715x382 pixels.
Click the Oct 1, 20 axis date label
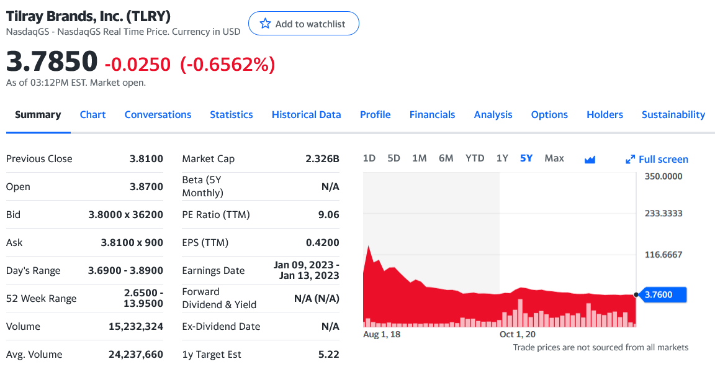pyautogui.click(x=518, y=335)
